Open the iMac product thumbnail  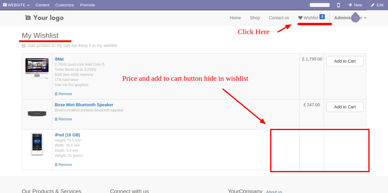click(37, 69)
